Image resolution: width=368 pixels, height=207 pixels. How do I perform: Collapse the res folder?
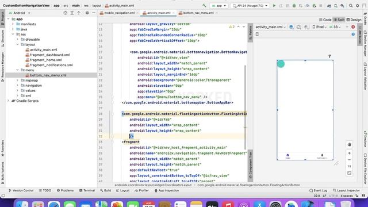pyautogui.click(x=13, y=34)
